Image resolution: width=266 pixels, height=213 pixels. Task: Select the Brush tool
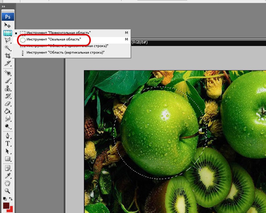[x=8, y=81]
